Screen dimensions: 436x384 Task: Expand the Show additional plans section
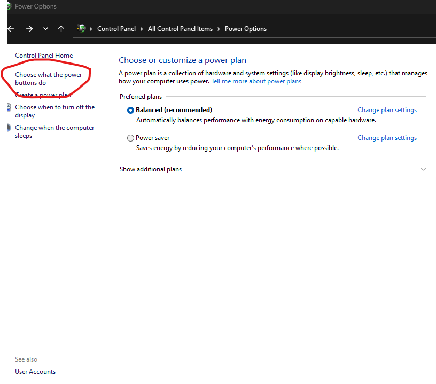(x=423, y=169)
